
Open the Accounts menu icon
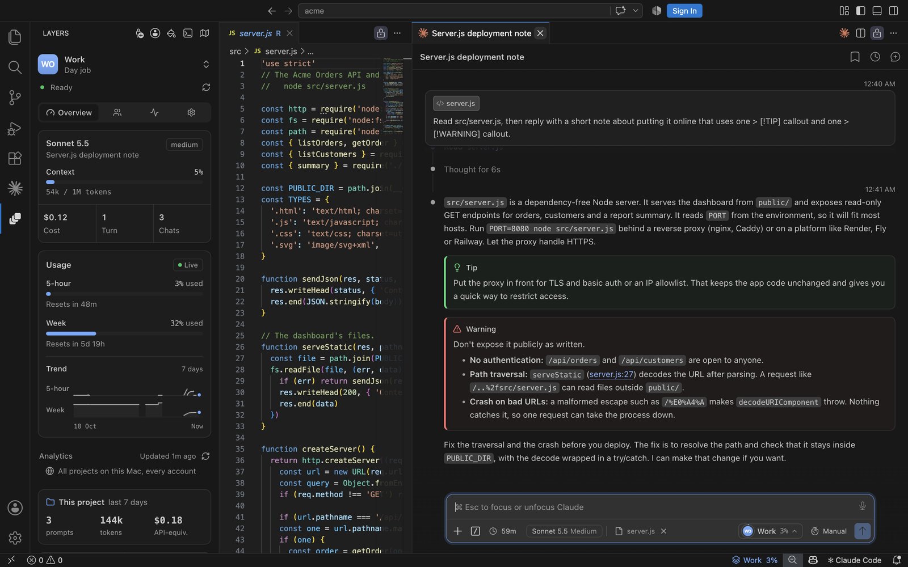pos(15,507)
